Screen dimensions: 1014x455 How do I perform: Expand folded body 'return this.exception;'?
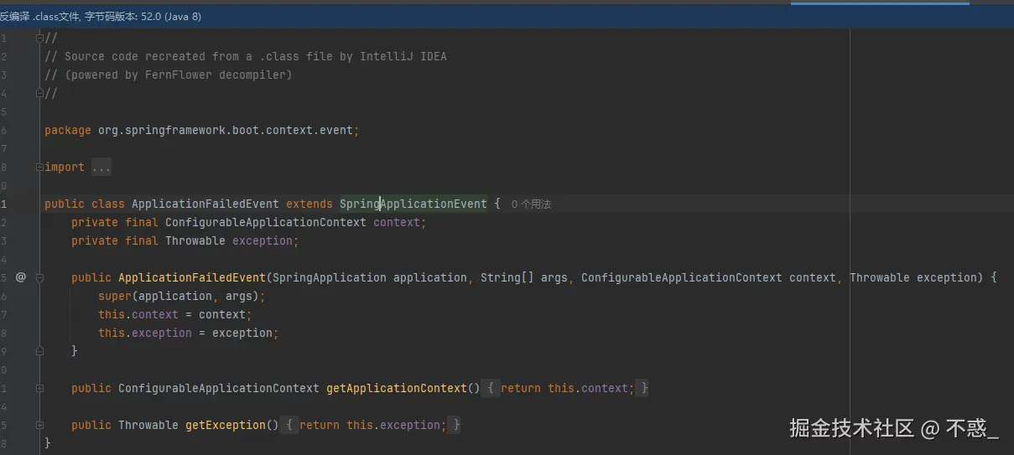pyautogui.click(x=372, y=425)
